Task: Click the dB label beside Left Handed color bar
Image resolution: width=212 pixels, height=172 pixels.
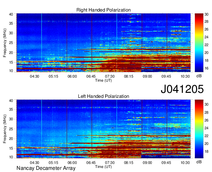Action: 199,162
